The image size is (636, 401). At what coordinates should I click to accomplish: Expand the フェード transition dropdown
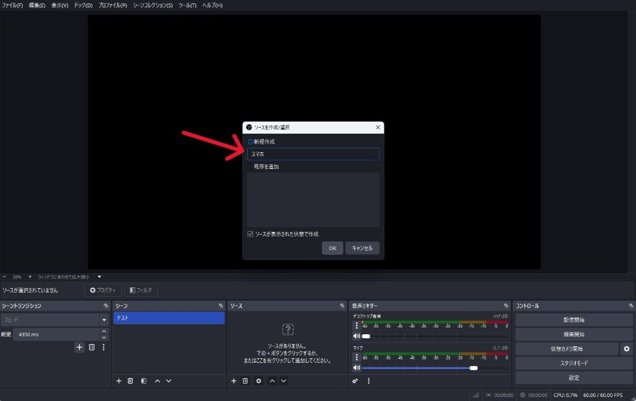[x=104, y=320]
